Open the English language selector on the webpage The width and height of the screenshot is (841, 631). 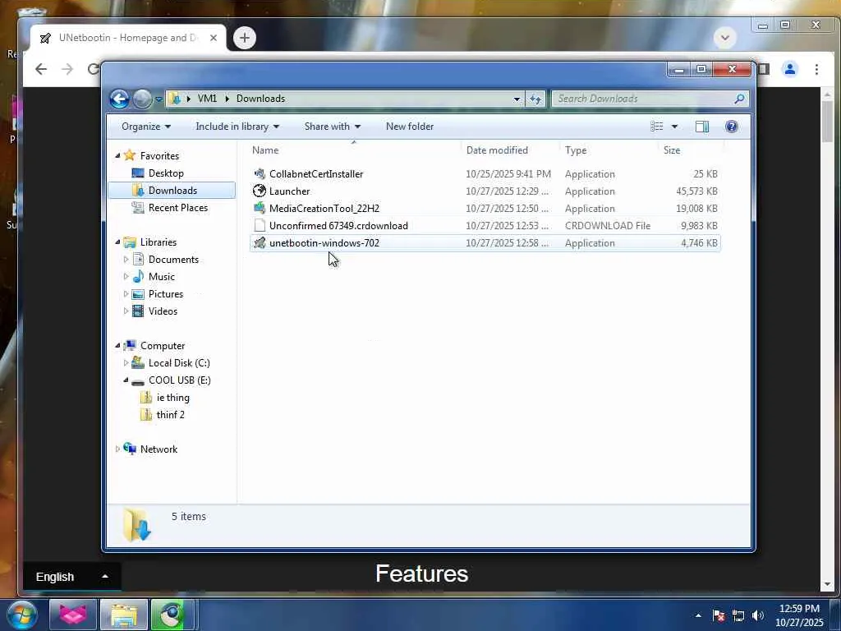click(72, 577)
